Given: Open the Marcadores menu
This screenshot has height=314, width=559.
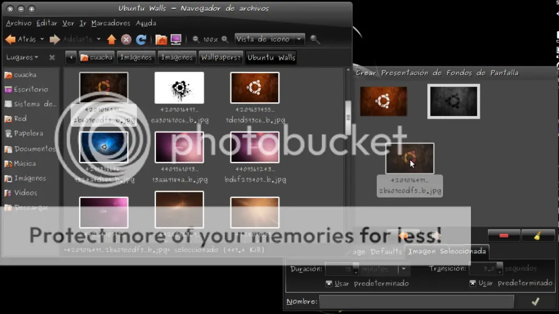Looking at the screenshot, I should 111,23.
